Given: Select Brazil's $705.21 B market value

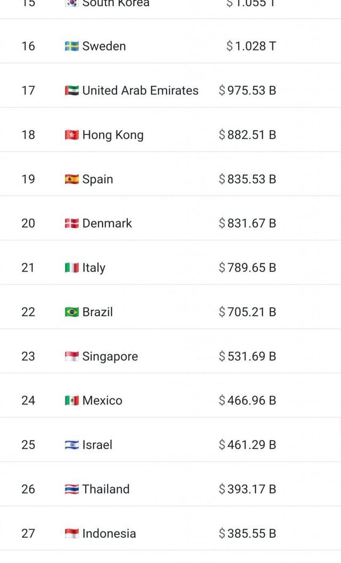Looking at the screenshot, I should coord(247,312).
